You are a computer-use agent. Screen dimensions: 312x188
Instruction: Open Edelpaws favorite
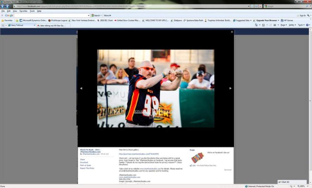point(176,20)
